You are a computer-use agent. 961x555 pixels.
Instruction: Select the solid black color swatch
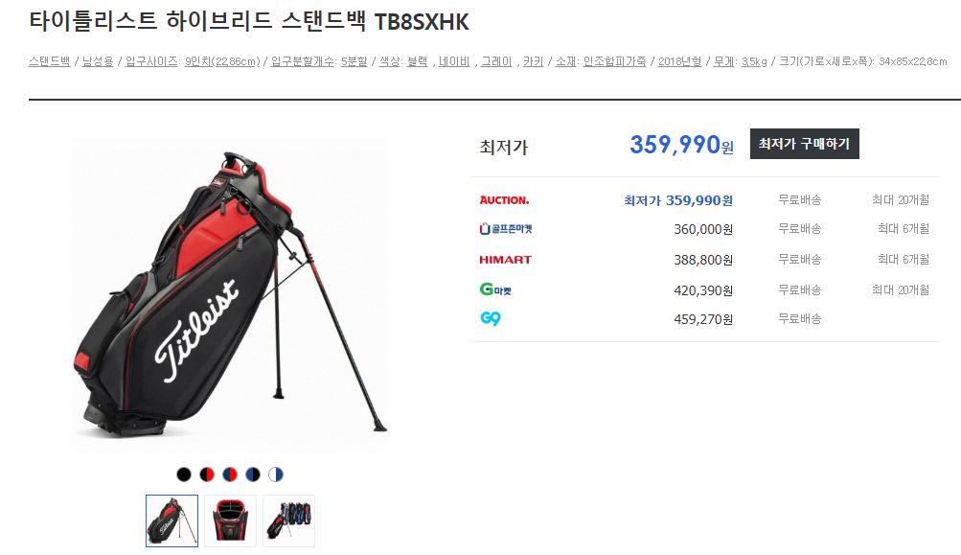(184, 474)
